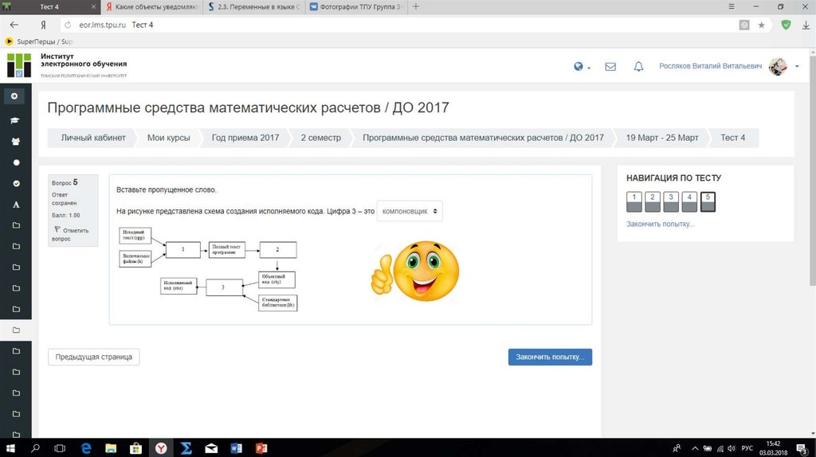816x457 pixels.
Task: Reload the page with refresh icon
Action: pos(68,25)
